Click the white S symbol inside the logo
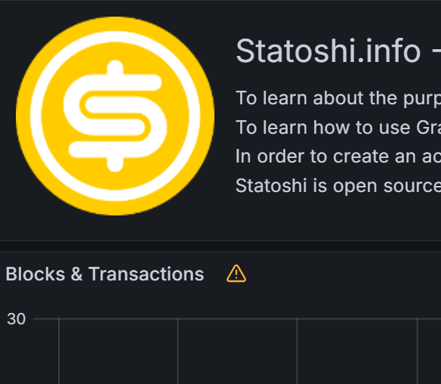The width and height of the screenshot is (441, 384). [x=115, y=116]
